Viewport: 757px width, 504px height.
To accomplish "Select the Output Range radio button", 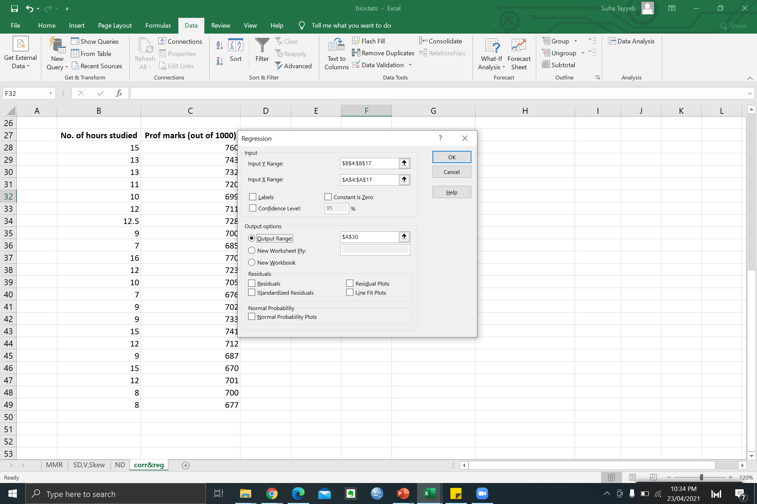I will (252, 238).
